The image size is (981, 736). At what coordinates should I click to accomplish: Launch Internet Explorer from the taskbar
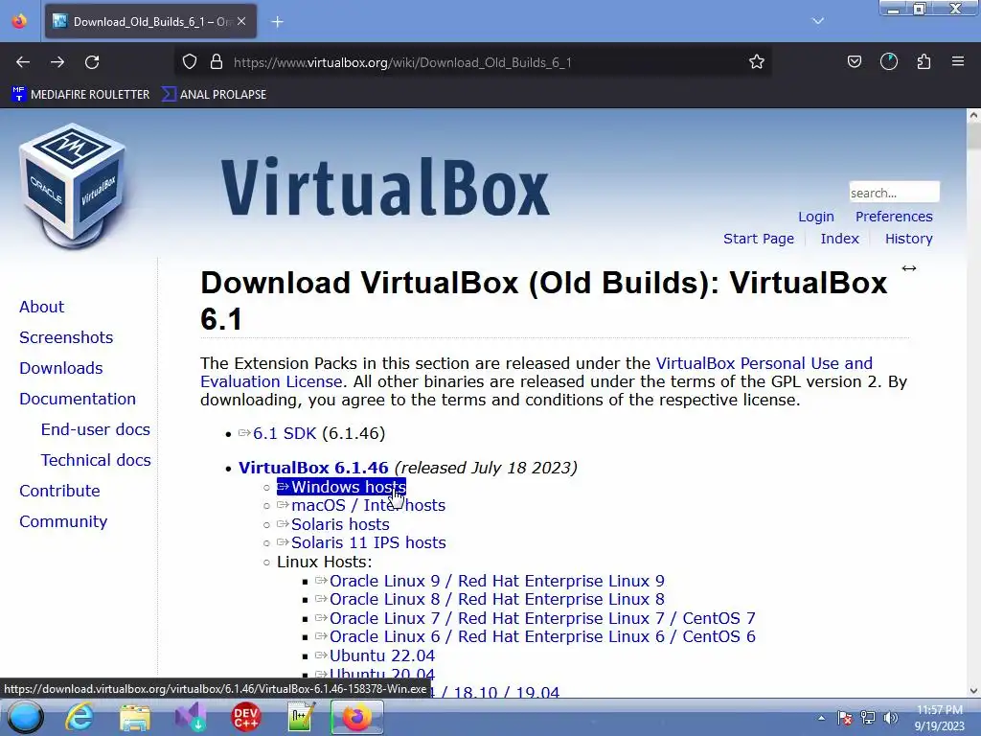80,717
